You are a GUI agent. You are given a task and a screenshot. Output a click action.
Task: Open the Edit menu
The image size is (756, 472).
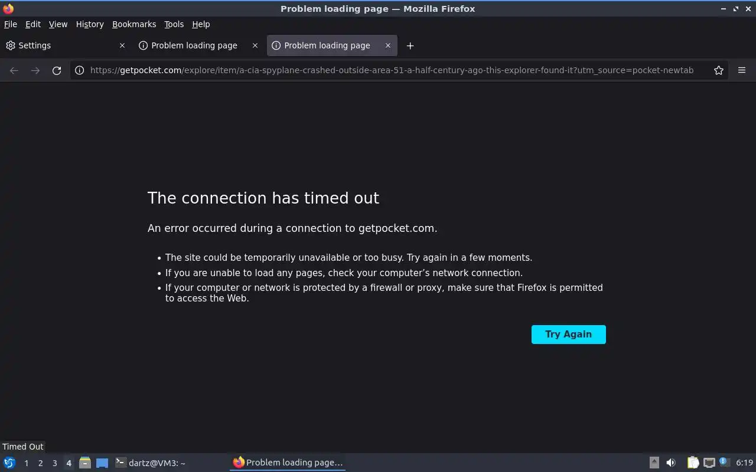(x=33, y=24)
